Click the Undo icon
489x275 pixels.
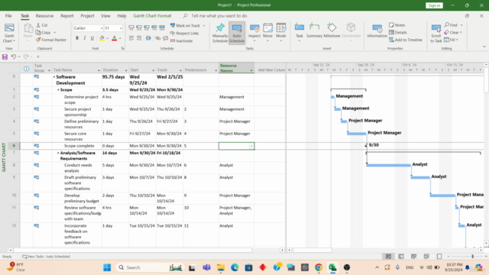pyautogui.click(x=14, y=57)
